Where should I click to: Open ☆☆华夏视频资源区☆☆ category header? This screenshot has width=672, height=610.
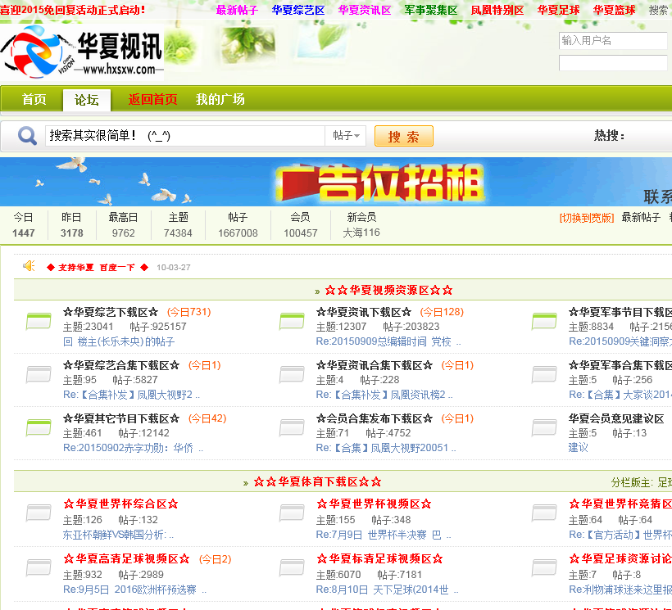click(388, 290)
